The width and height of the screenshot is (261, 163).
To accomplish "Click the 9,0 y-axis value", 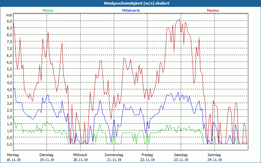I will click(9, 21).
